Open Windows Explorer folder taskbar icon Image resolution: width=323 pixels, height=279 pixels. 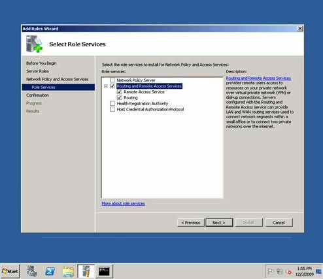click(68, 271)
